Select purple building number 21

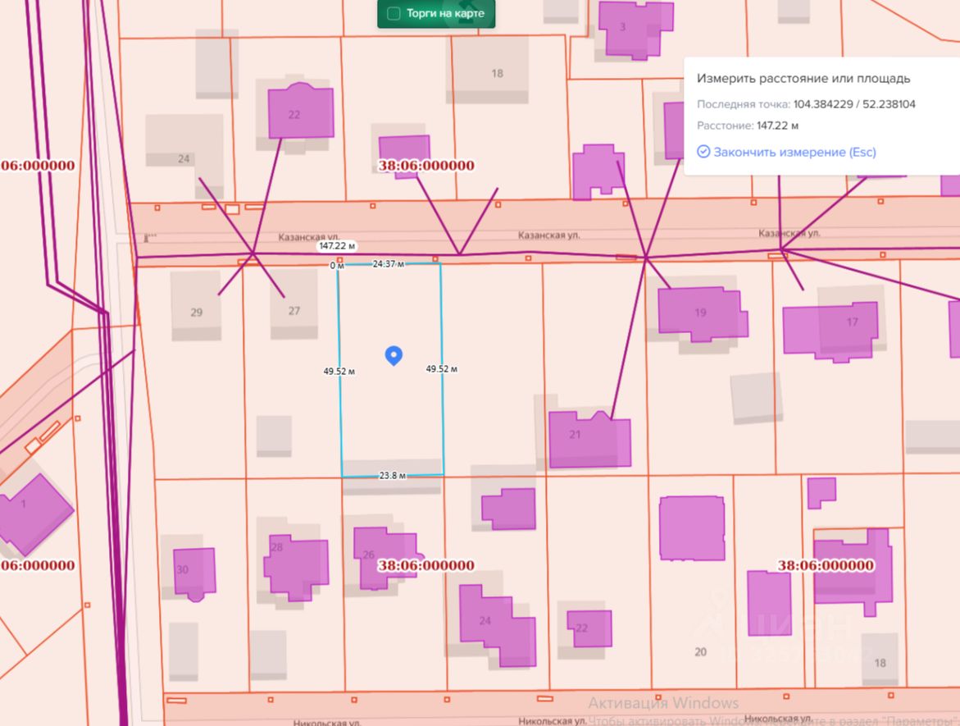coord(589,439)
